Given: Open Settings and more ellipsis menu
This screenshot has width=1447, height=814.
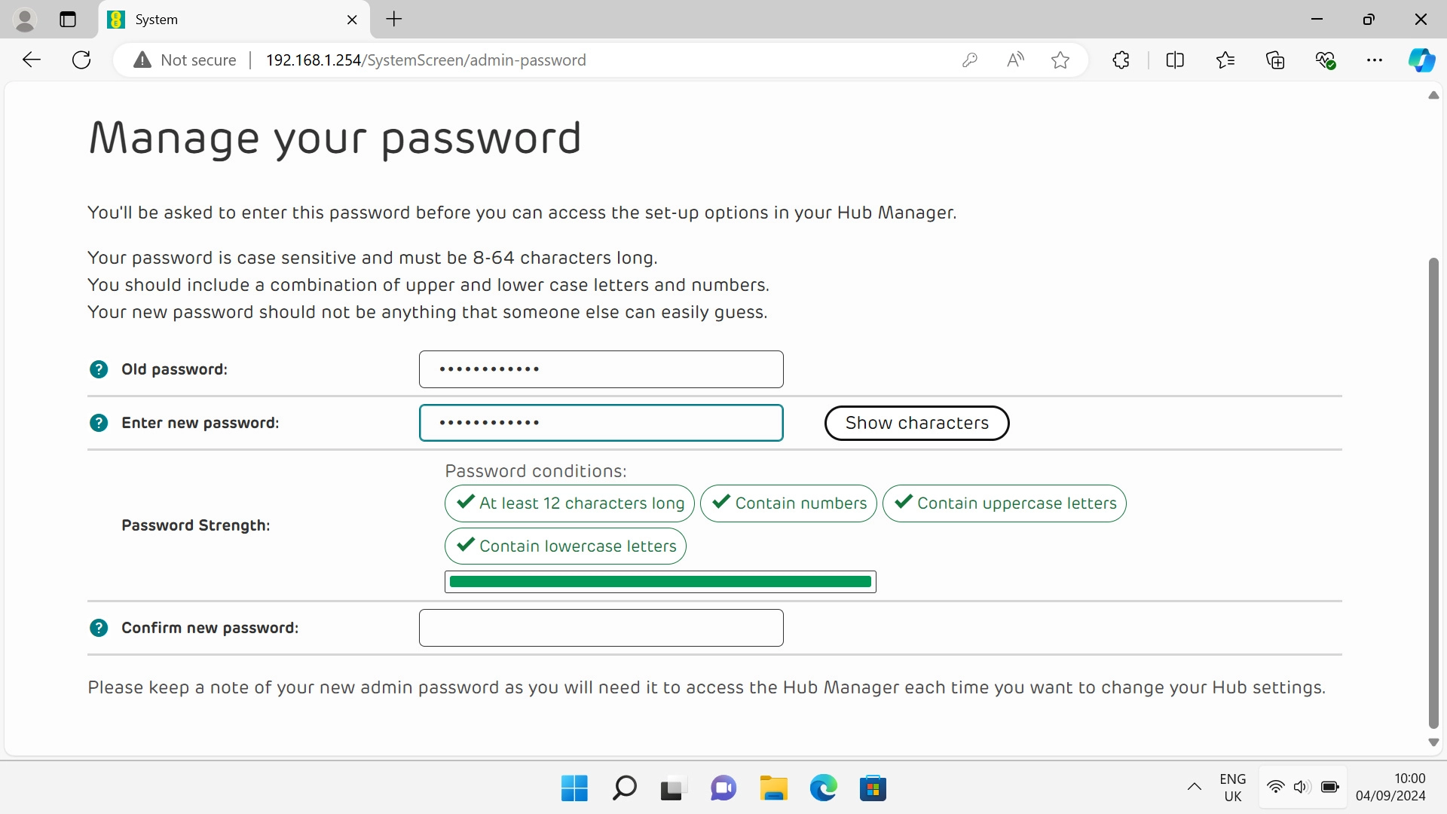Looking at the screenshot, I should click(1375, 60).
